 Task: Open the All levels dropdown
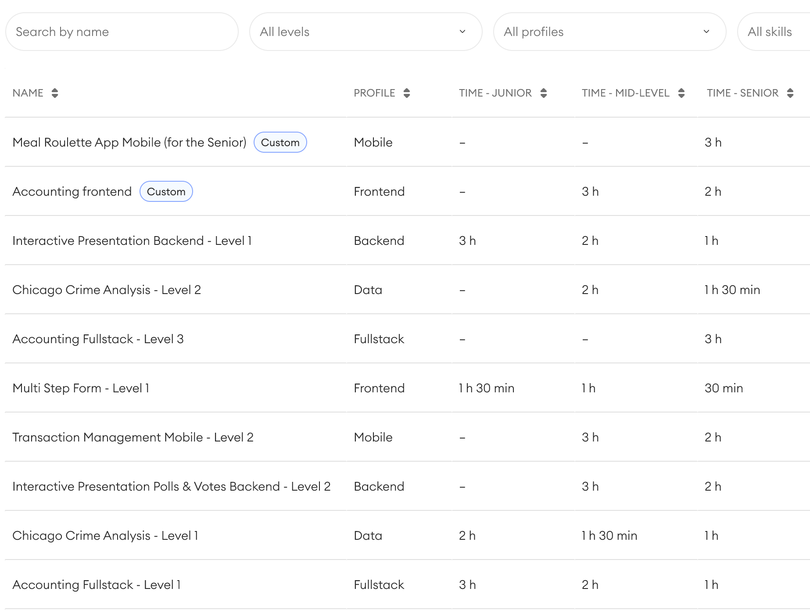[365, 32]
